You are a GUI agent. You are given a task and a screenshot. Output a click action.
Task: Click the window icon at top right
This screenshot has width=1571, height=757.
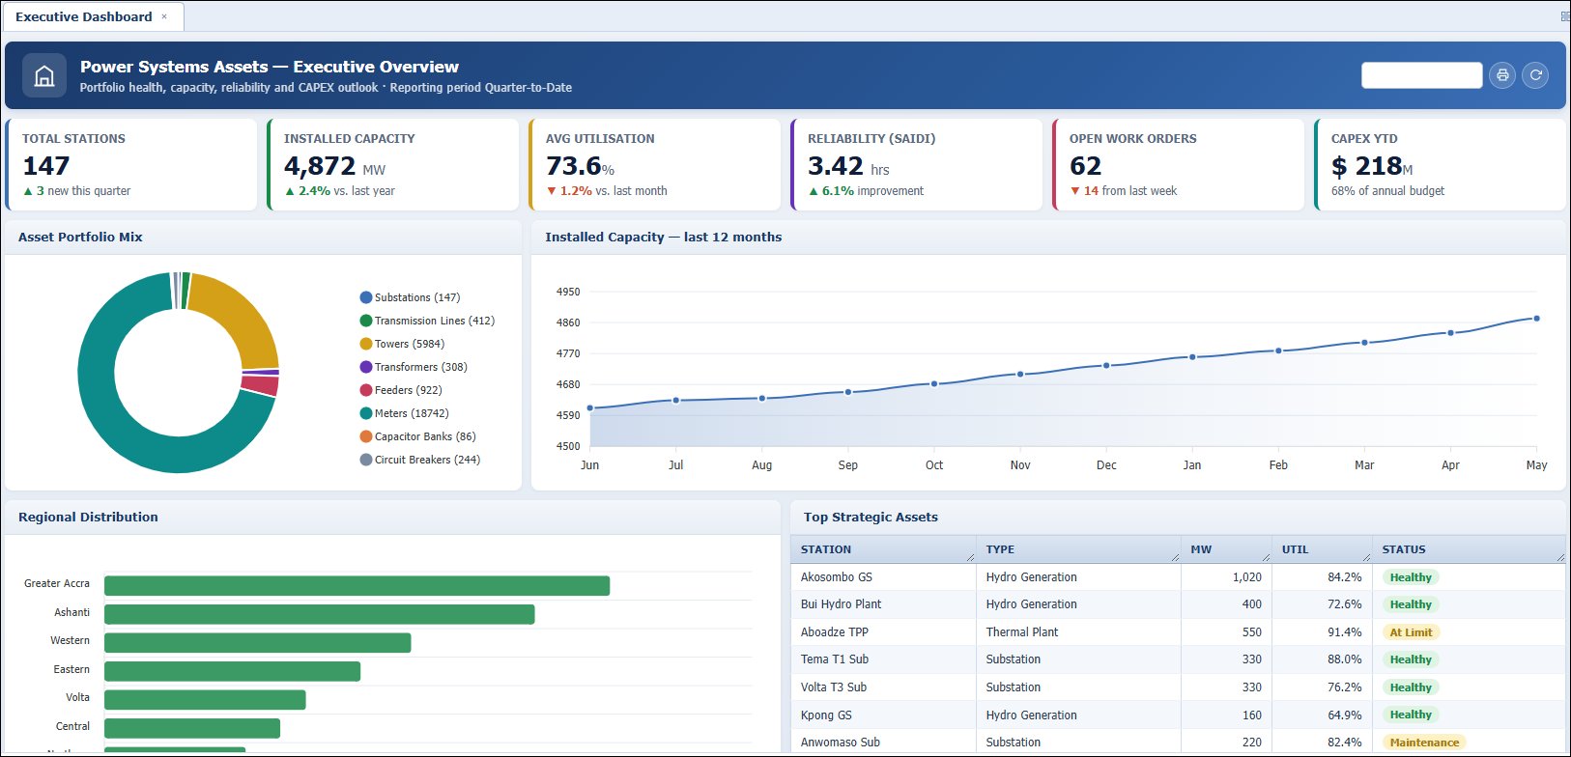click(1564, 16)
